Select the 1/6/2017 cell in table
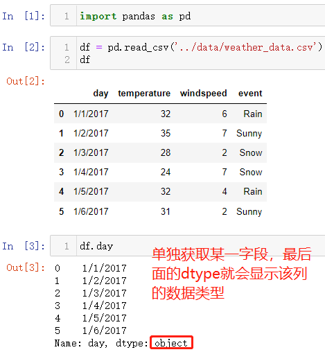 (x=91, y=211)
